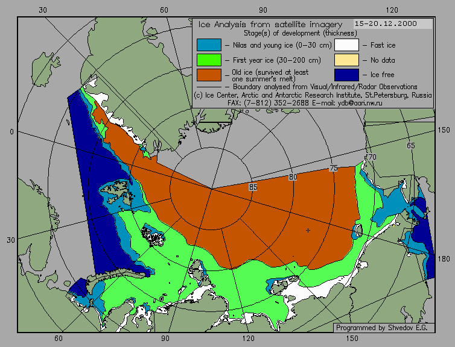Click the latitude label 80 on map
The image size is (455, 347).
[293, 177]
